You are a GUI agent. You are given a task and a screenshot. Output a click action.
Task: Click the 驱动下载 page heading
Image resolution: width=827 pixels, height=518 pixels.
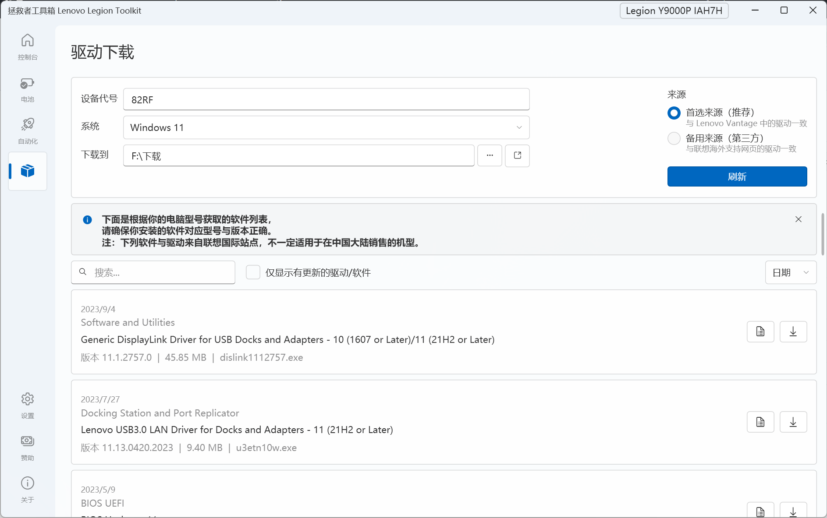[x=103, y=52]
